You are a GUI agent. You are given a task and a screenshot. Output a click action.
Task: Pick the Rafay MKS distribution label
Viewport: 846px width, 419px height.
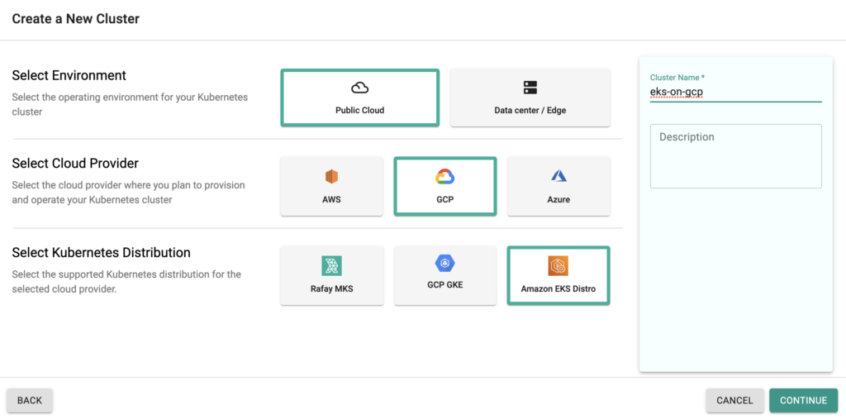pyautogui.click(x=332, y=289)
